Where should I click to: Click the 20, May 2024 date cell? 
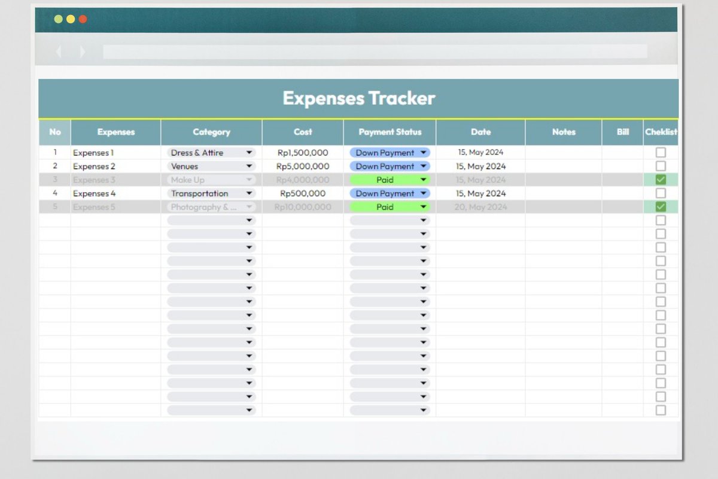coord(480,207)
